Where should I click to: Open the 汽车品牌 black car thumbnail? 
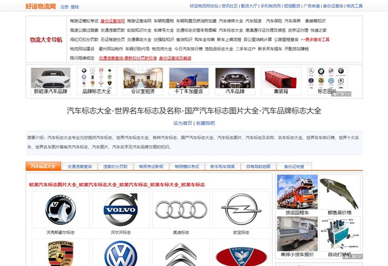pyautogui.click(x=235, y=78)
